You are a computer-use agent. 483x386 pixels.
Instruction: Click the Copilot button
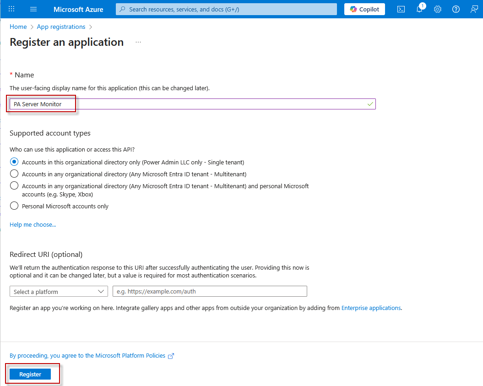coord(364,9)
